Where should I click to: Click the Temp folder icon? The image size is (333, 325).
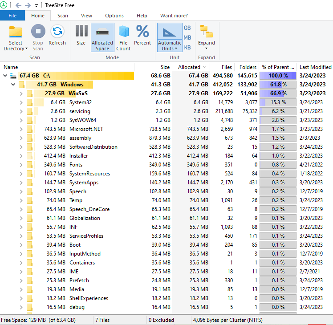[x=29, y=200]
